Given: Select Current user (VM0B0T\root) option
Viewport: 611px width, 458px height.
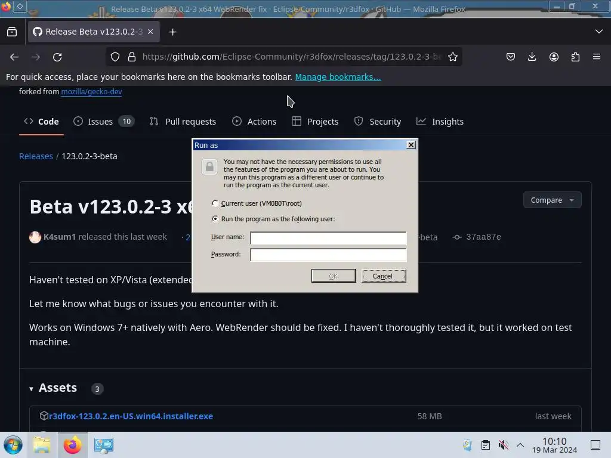Looking at the screenshot, I should coord(257,203).
